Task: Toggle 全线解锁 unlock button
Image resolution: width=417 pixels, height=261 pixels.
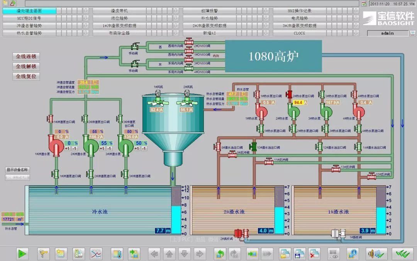Action: [x=26, y=67]
